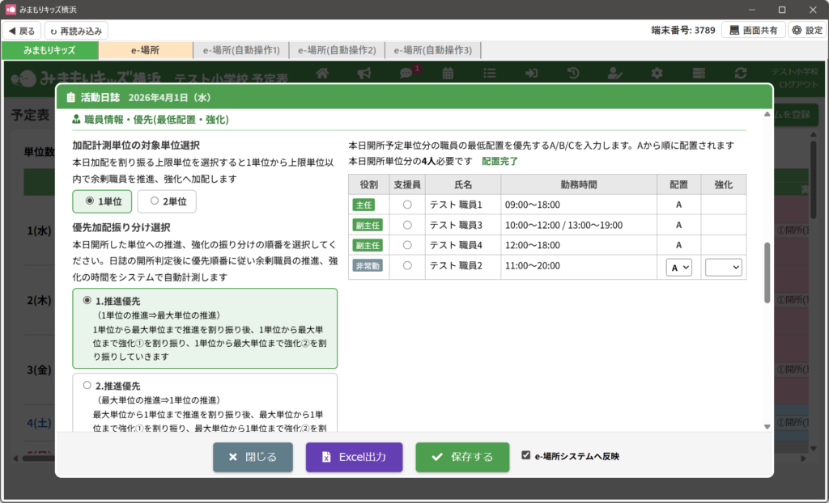
Task: Mark テスト 職員2 as 支援員
Action: click(407, 266)
